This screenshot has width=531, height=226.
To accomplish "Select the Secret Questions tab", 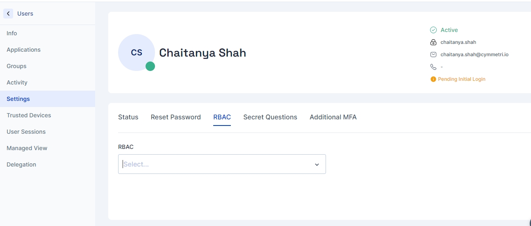I will click(270, 117).
